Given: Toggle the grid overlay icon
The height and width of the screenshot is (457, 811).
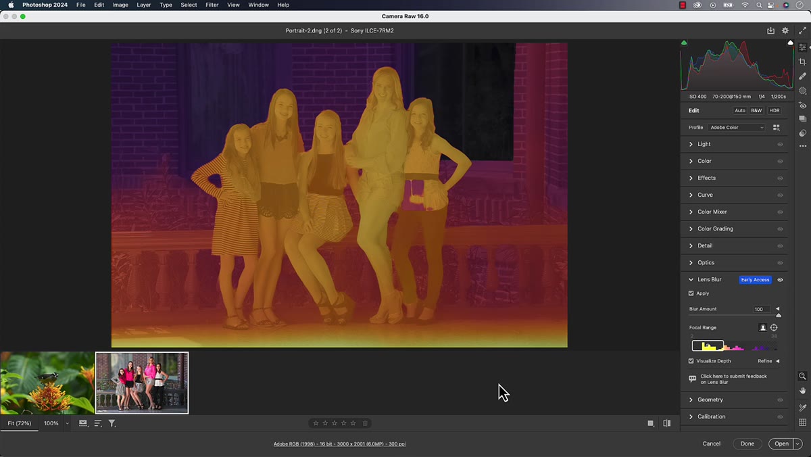Looking at the screenshot, I should 802,423.
